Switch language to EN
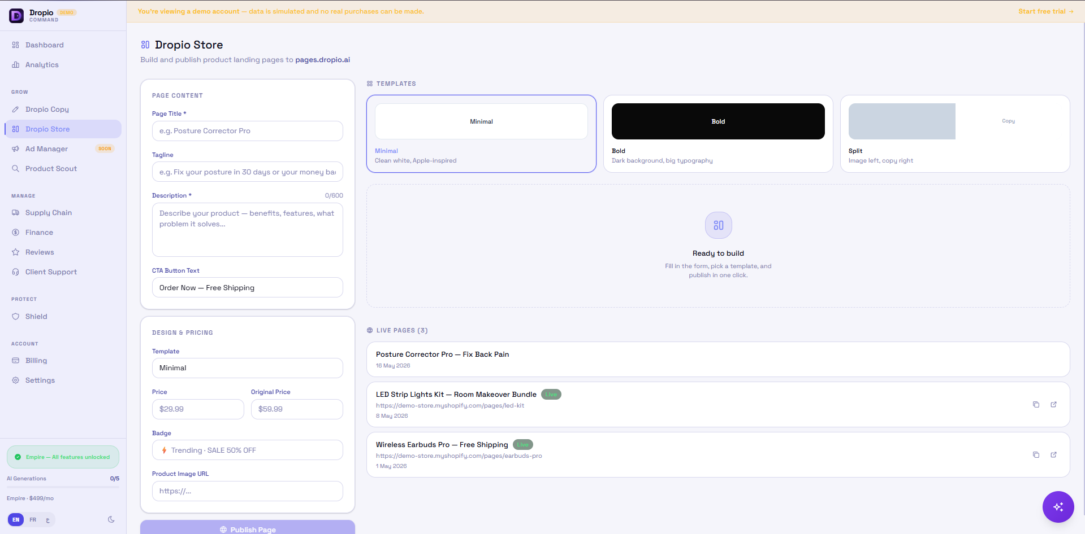Image resolution: width=1085 pixels, height=534 pixels. (x=16, y=520)
